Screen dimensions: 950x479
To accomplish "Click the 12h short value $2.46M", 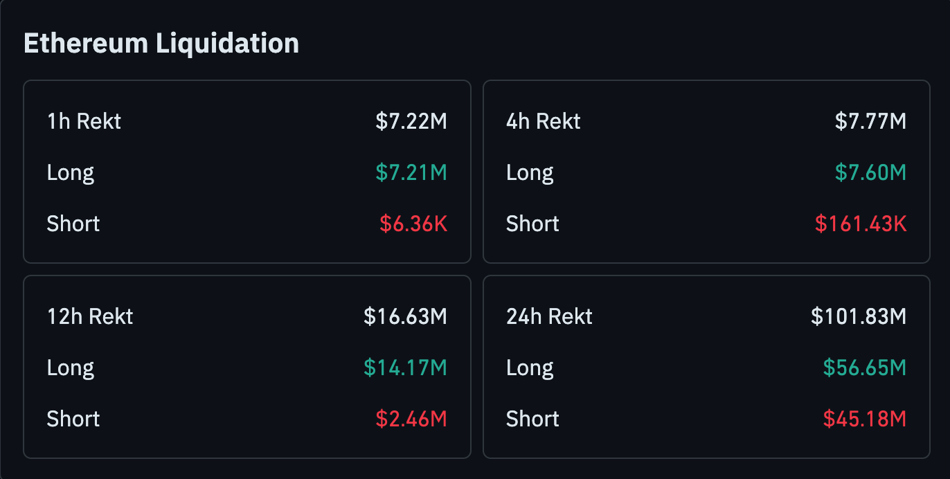I will click(411, 419).
